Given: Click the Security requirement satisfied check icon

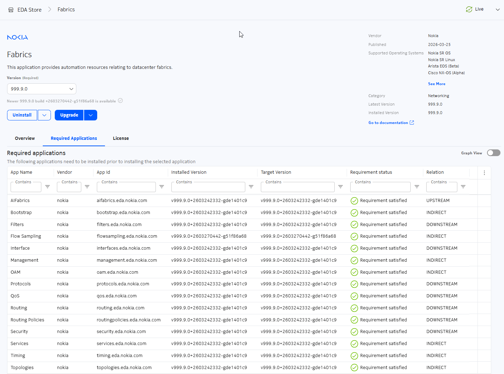Looking at the screenshot, I should (x=354, y=332).
